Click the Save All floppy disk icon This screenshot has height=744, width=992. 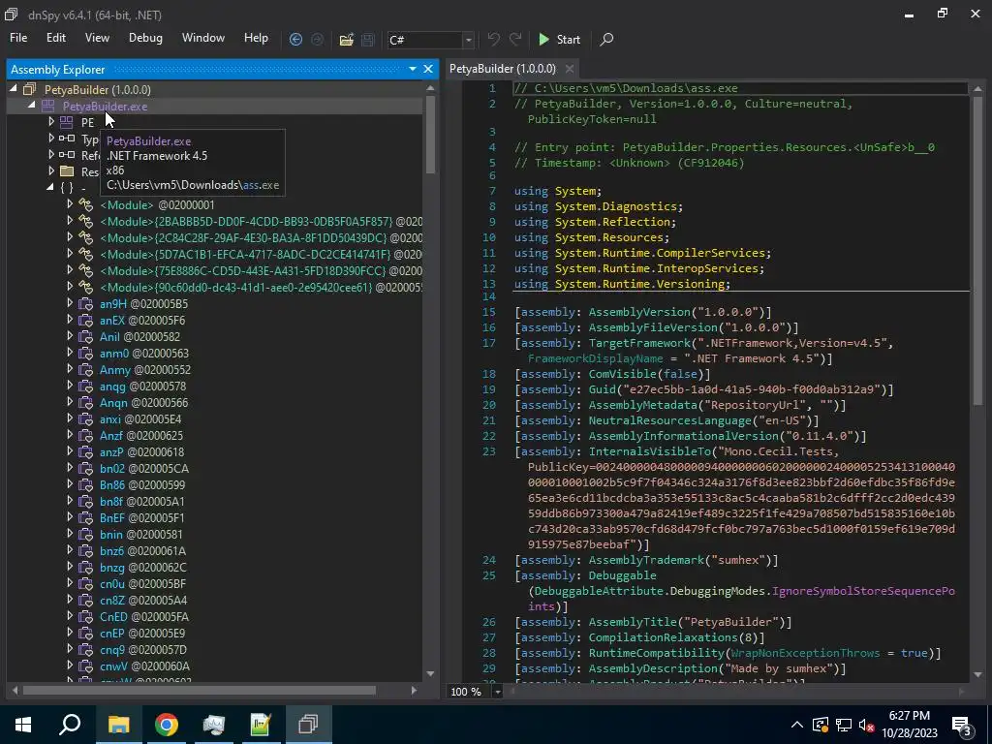pos(367,39)
